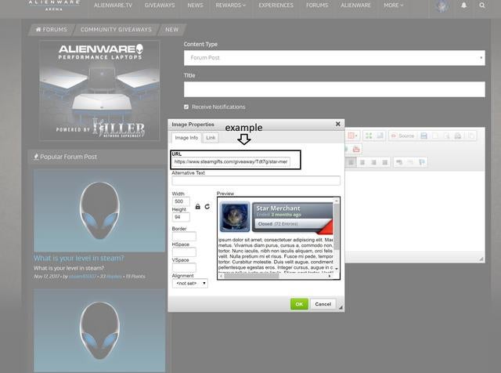This screenshot has width=501, height=373.
Task: Switch to the Link tab
Action: (211, 138)
